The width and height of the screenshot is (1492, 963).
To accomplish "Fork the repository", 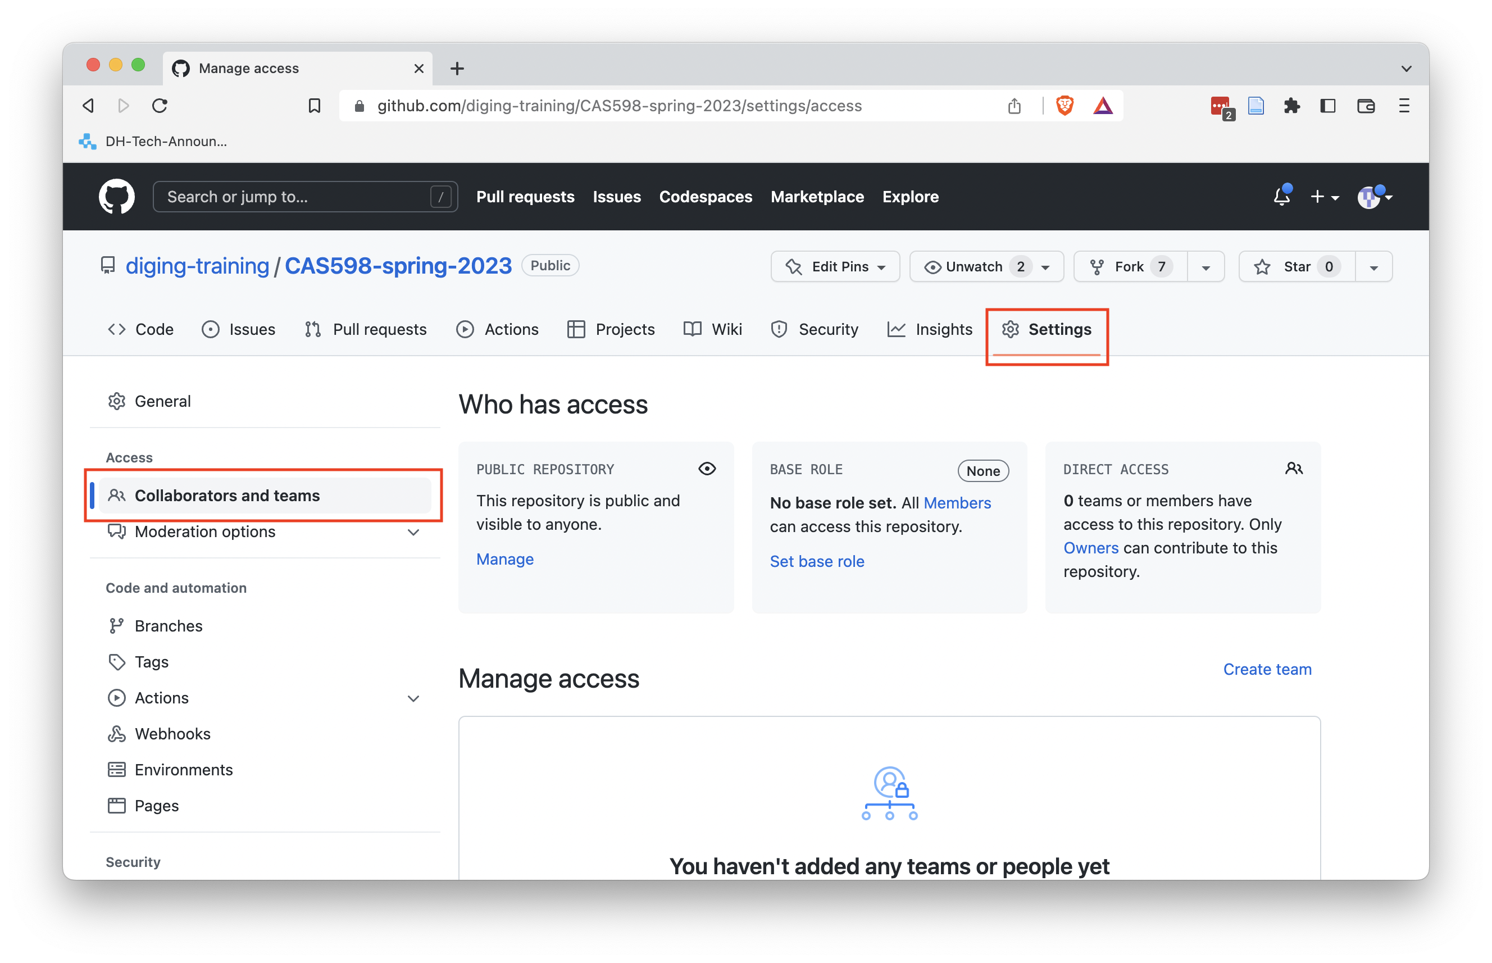I will (x=1130, y=266).
